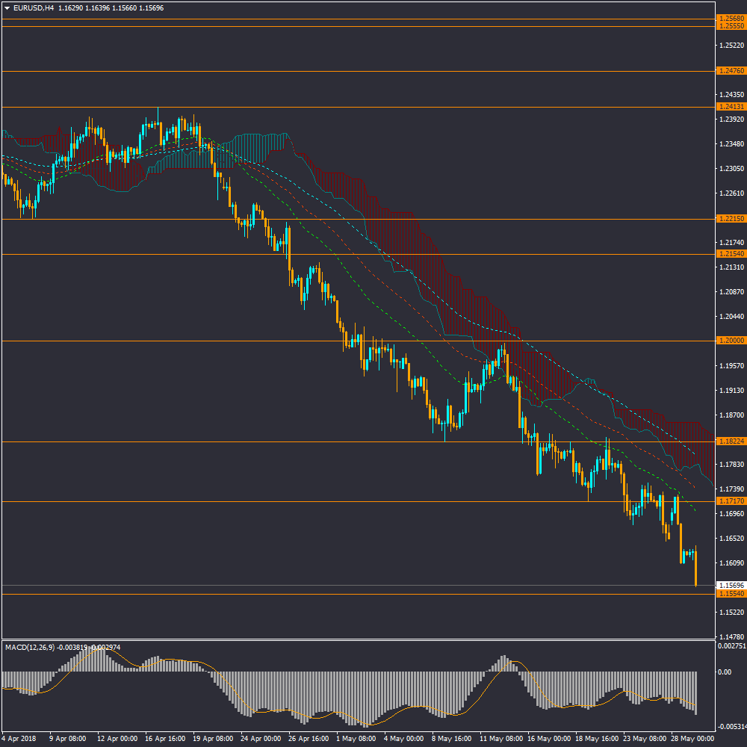Click the 1.25550 price level tag
747x747 pixels.
click(731, 26)
